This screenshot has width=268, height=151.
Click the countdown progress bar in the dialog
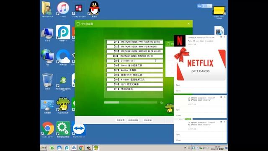pos(131,102)
